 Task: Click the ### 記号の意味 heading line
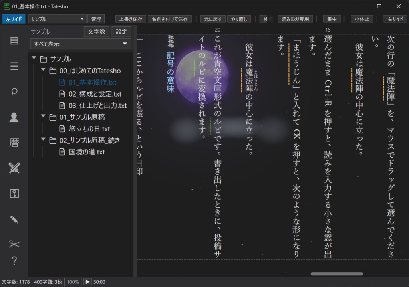pyautogui.click(x=170, y=63)
